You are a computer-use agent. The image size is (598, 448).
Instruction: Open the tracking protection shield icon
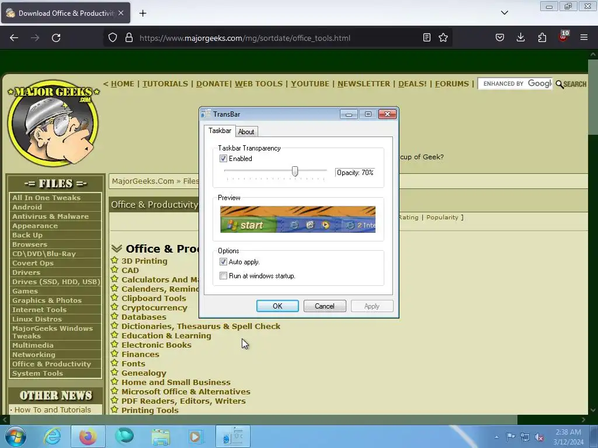[113, 38]
